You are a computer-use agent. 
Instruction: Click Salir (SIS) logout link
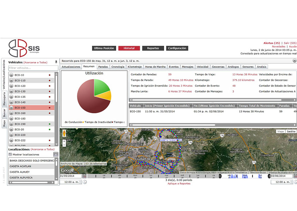click(290, 43)
